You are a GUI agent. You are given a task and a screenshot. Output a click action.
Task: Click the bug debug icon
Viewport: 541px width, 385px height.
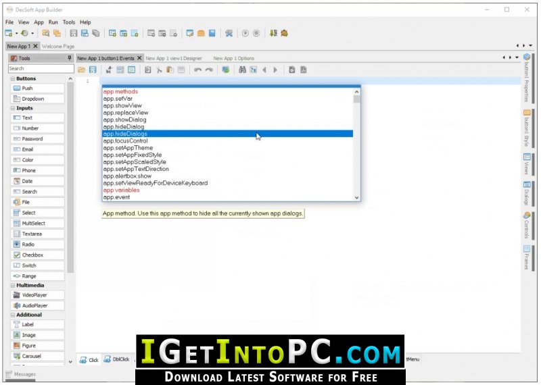click(x=284, y=33)
